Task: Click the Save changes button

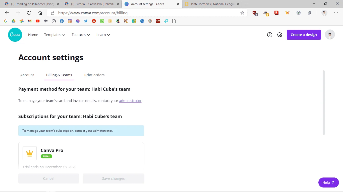Action: pyautogui.click(x=113, y=178)
